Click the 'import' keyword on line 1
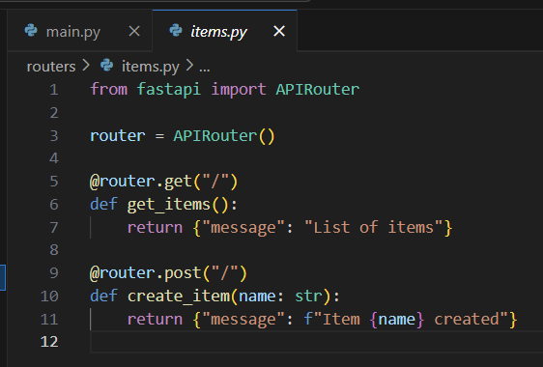Viewport: 543px width, 367px height. pos(239,89)
